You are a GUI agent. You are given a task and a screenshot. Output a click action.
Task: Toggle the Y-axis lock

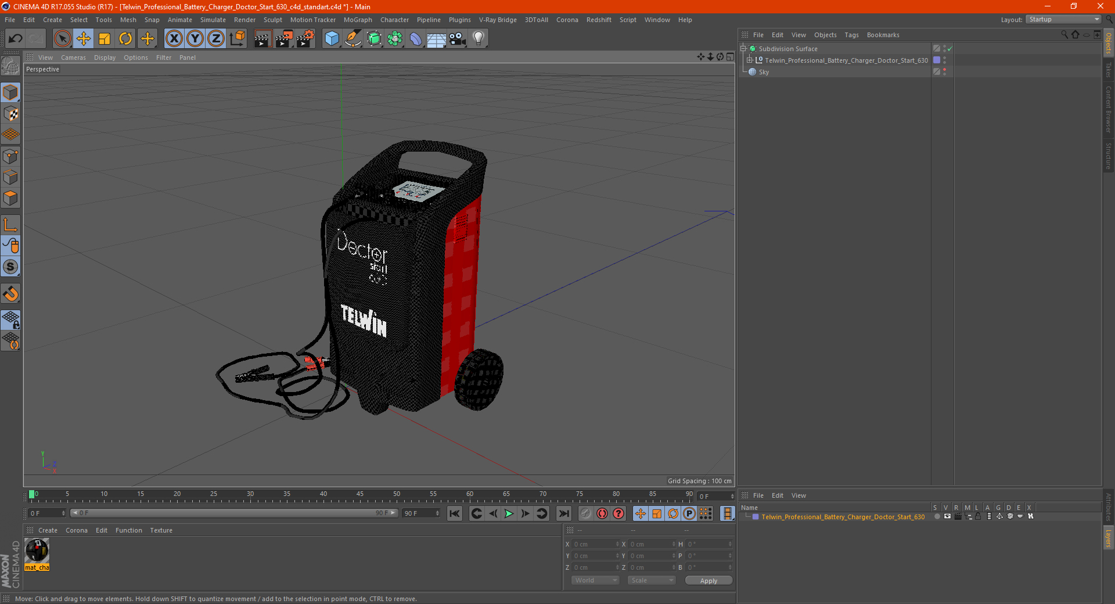(195, 39)
